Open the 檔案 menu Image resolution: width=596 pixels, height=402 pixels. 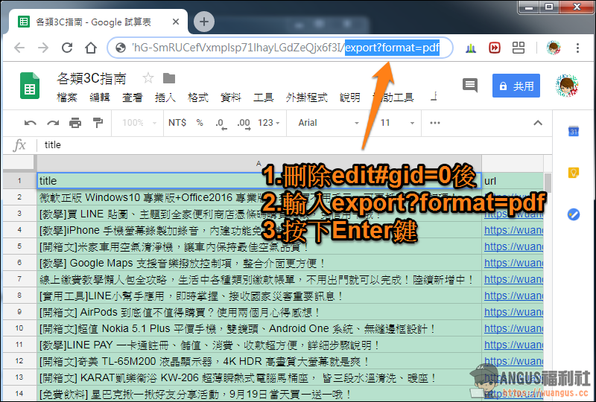(x=67, y=98)
